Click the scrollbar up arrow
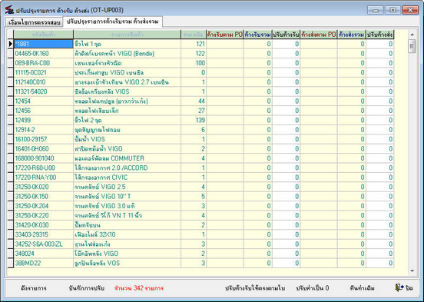This screenshot has width=424, height=302. (412, 35)
